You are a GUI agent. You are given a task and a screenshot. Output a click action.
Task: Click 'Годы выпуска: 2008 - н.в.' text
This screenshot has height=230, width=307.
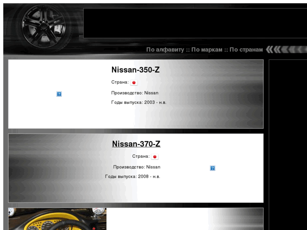133,176
